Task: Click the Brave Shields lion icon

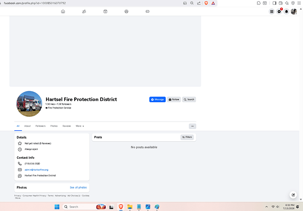Action: [206, 3]
